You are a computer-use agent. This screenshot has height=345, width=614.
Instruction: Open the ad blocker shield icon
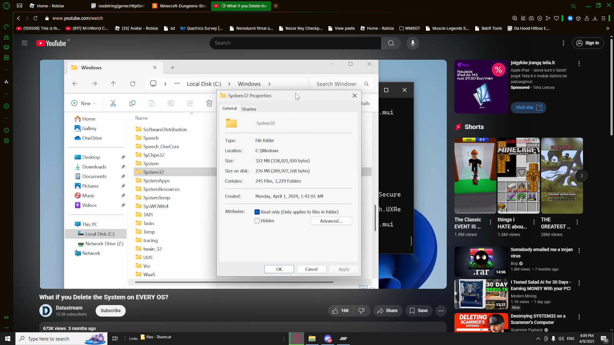pos(540,18)
